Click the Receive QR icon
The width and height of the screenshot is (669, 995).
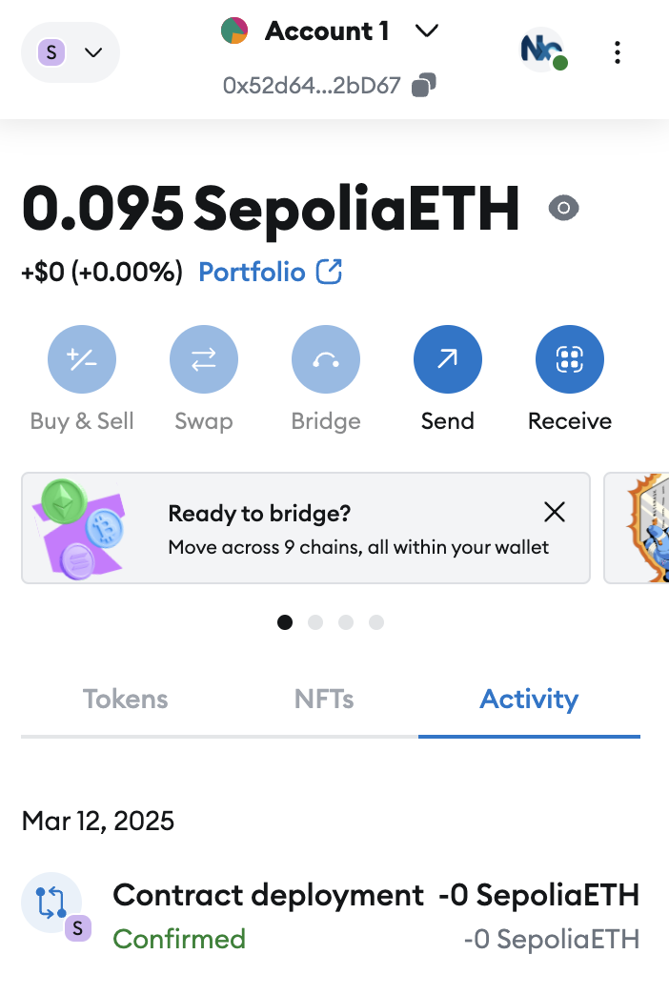(x=569, y=359)
